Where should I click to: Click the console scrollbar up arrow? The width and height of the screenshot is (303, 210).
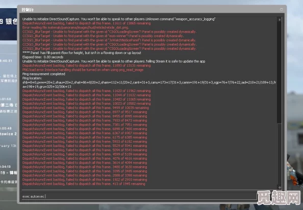point(280,20)
